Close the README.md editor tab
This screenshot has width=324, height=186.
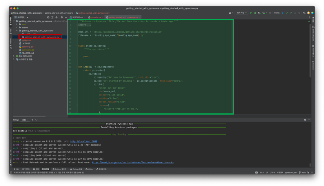85,17
